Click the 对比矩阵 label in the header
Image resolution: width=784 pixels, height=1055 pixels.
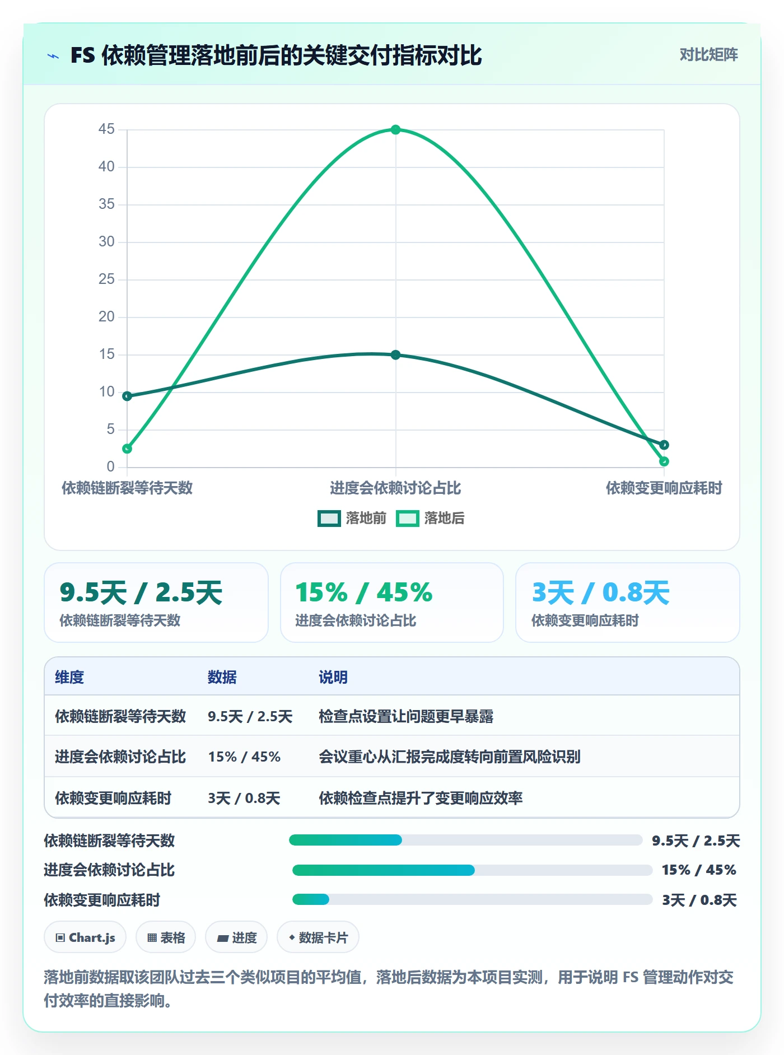(x=708, y=55)
